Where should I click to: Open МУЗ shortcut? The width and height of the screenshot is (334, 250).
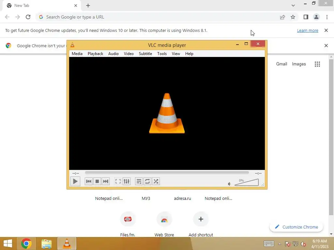point(146,198)
